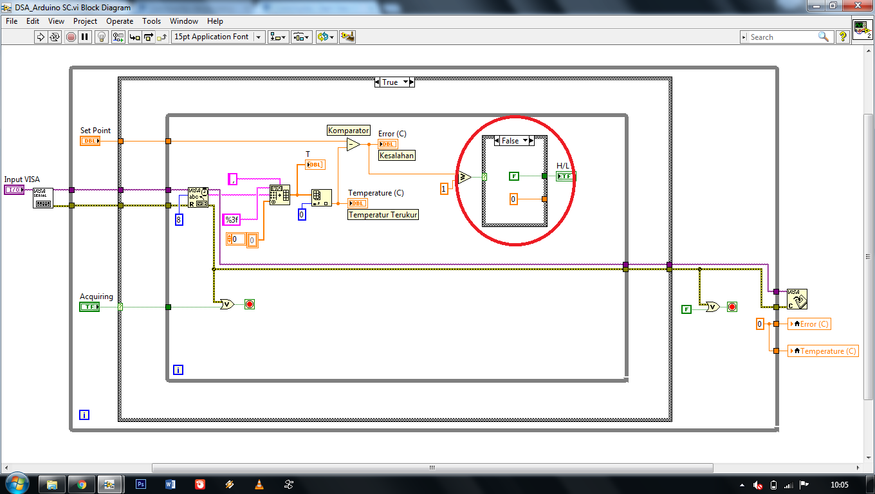Select the Index Array node
875x494 pixels.
(x=322, y=197)
